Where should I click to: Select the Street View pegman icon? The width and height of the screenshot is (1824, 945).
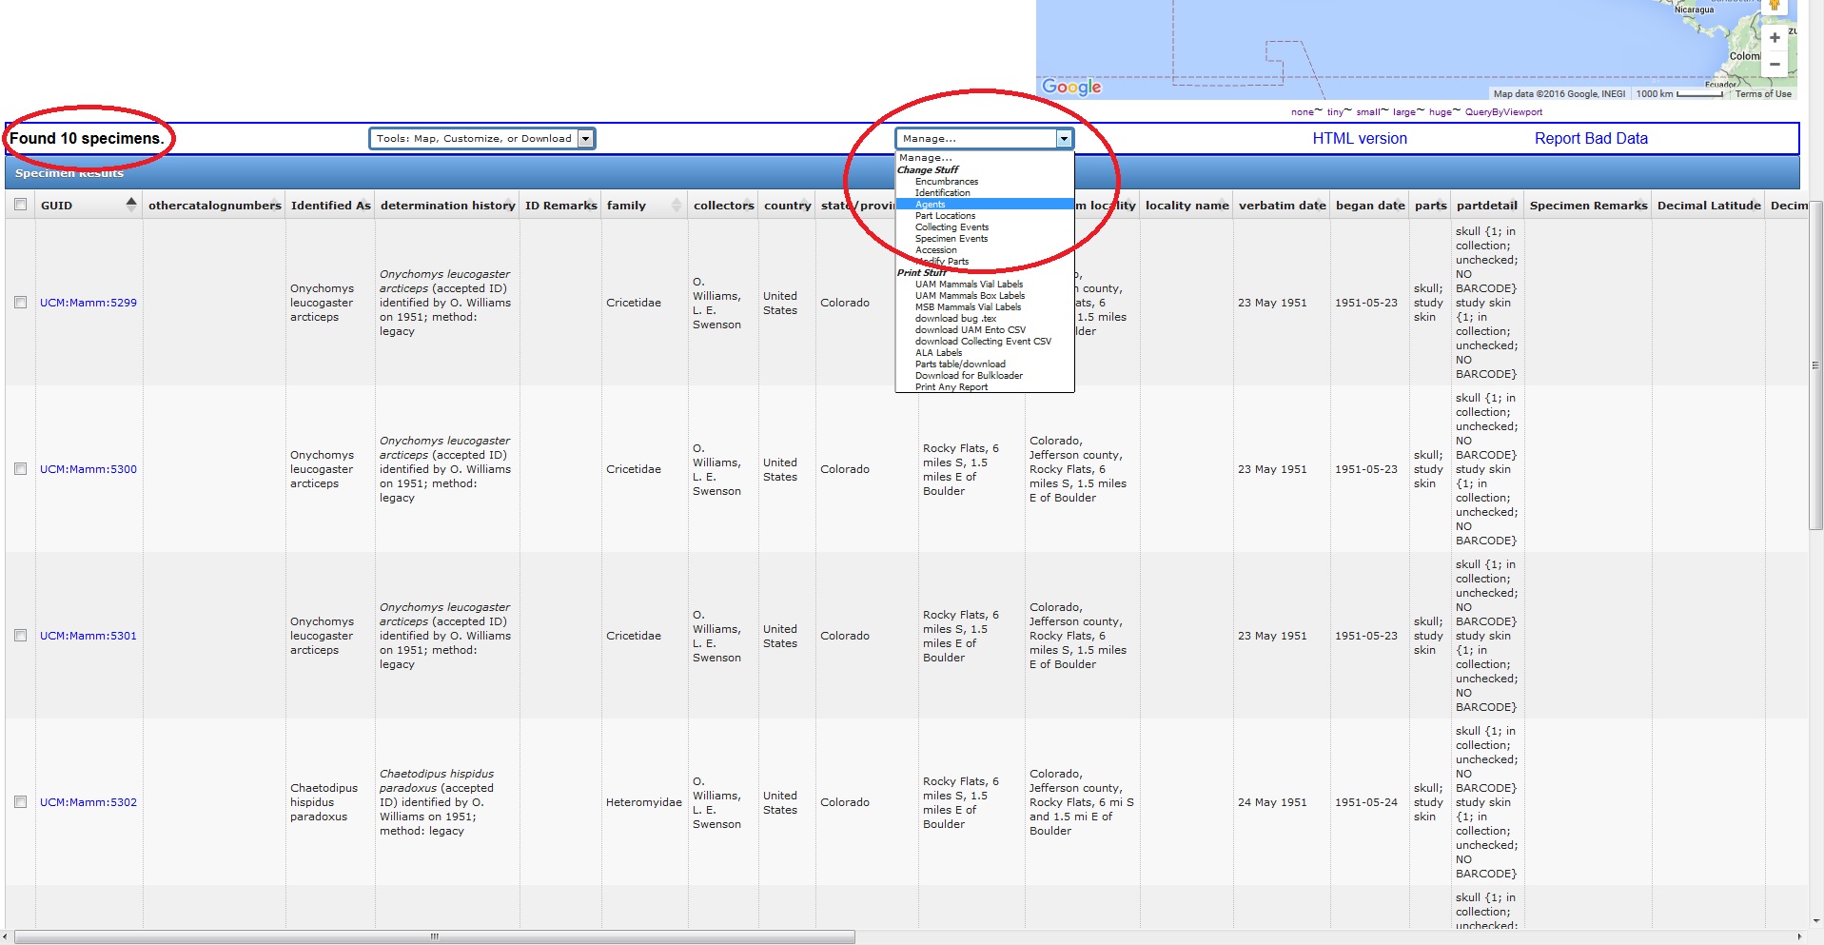point(1775,5)
